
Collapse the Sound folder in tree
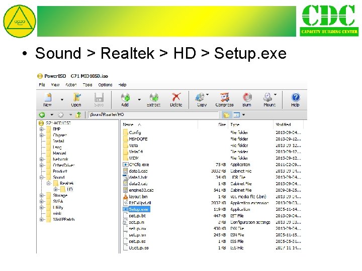pos(42,177)
